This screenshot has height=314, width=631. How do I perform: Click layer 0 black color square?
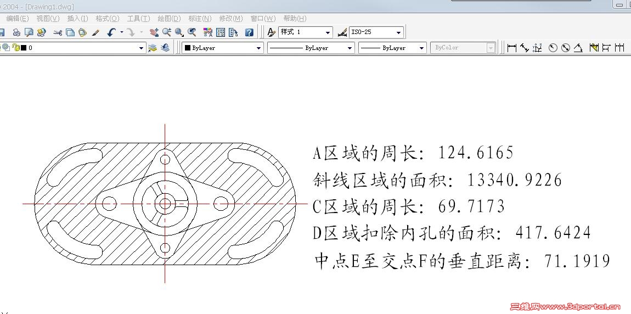point(24,48)
